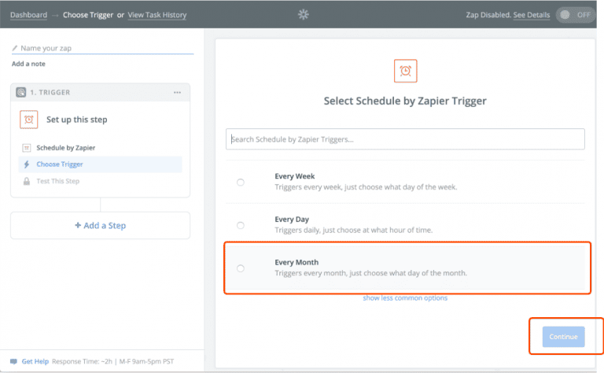Click the alarm clock icon above trigger title

click(405, 71)
